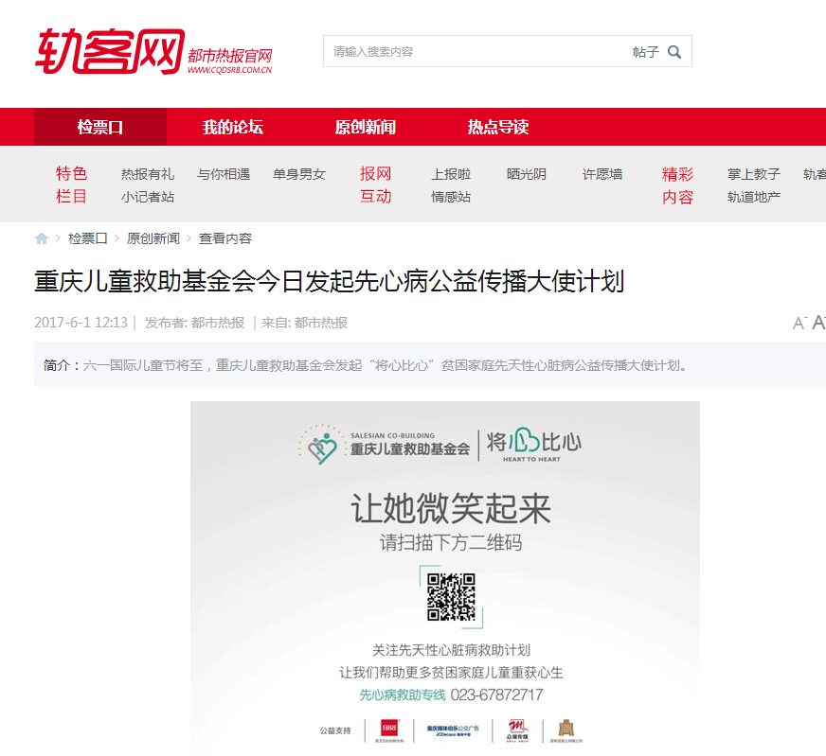Image resolution: width=826 pixels, height=756 pixels.
Task: Click 检票口 in the breadcrumb
Action: 88,238
